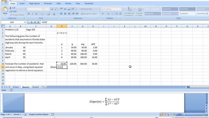Open the Font dialog launcher
Screen dimensions: 209x118
(57, 18)
